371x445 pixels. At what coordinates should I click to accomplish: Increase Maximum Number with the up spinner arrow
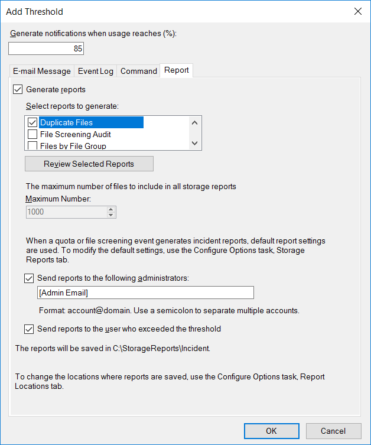click(111, 209)
